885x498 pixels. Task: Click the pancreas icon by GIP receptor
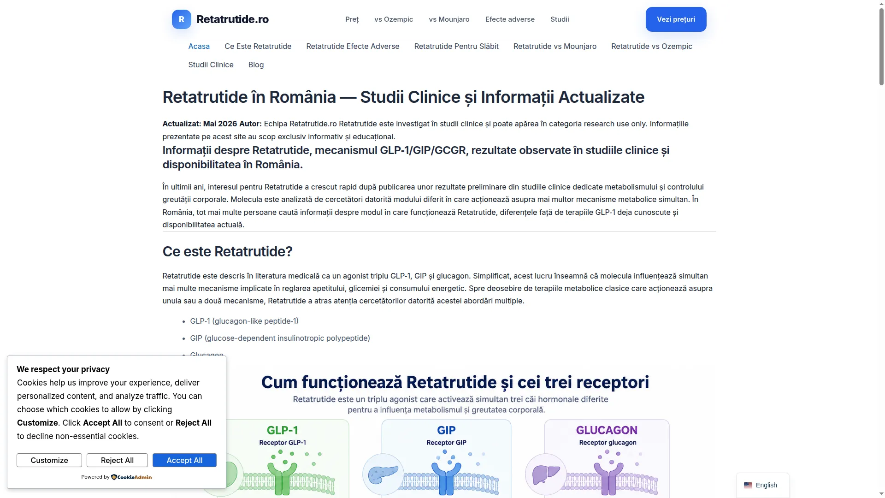coord(383,474)
